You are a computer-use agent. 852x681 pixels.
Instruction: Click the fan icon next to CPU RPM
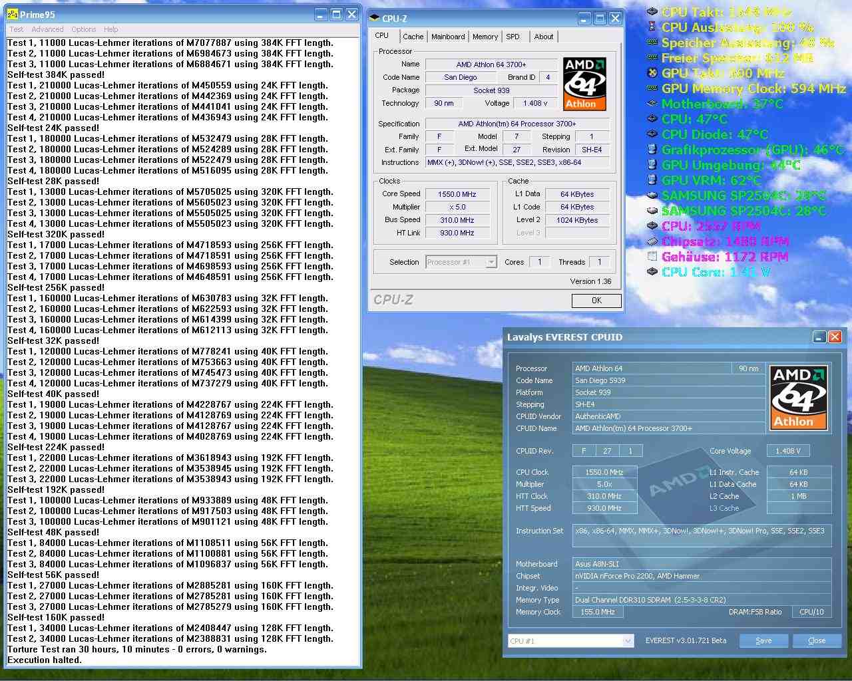click(x=652, y=226)
